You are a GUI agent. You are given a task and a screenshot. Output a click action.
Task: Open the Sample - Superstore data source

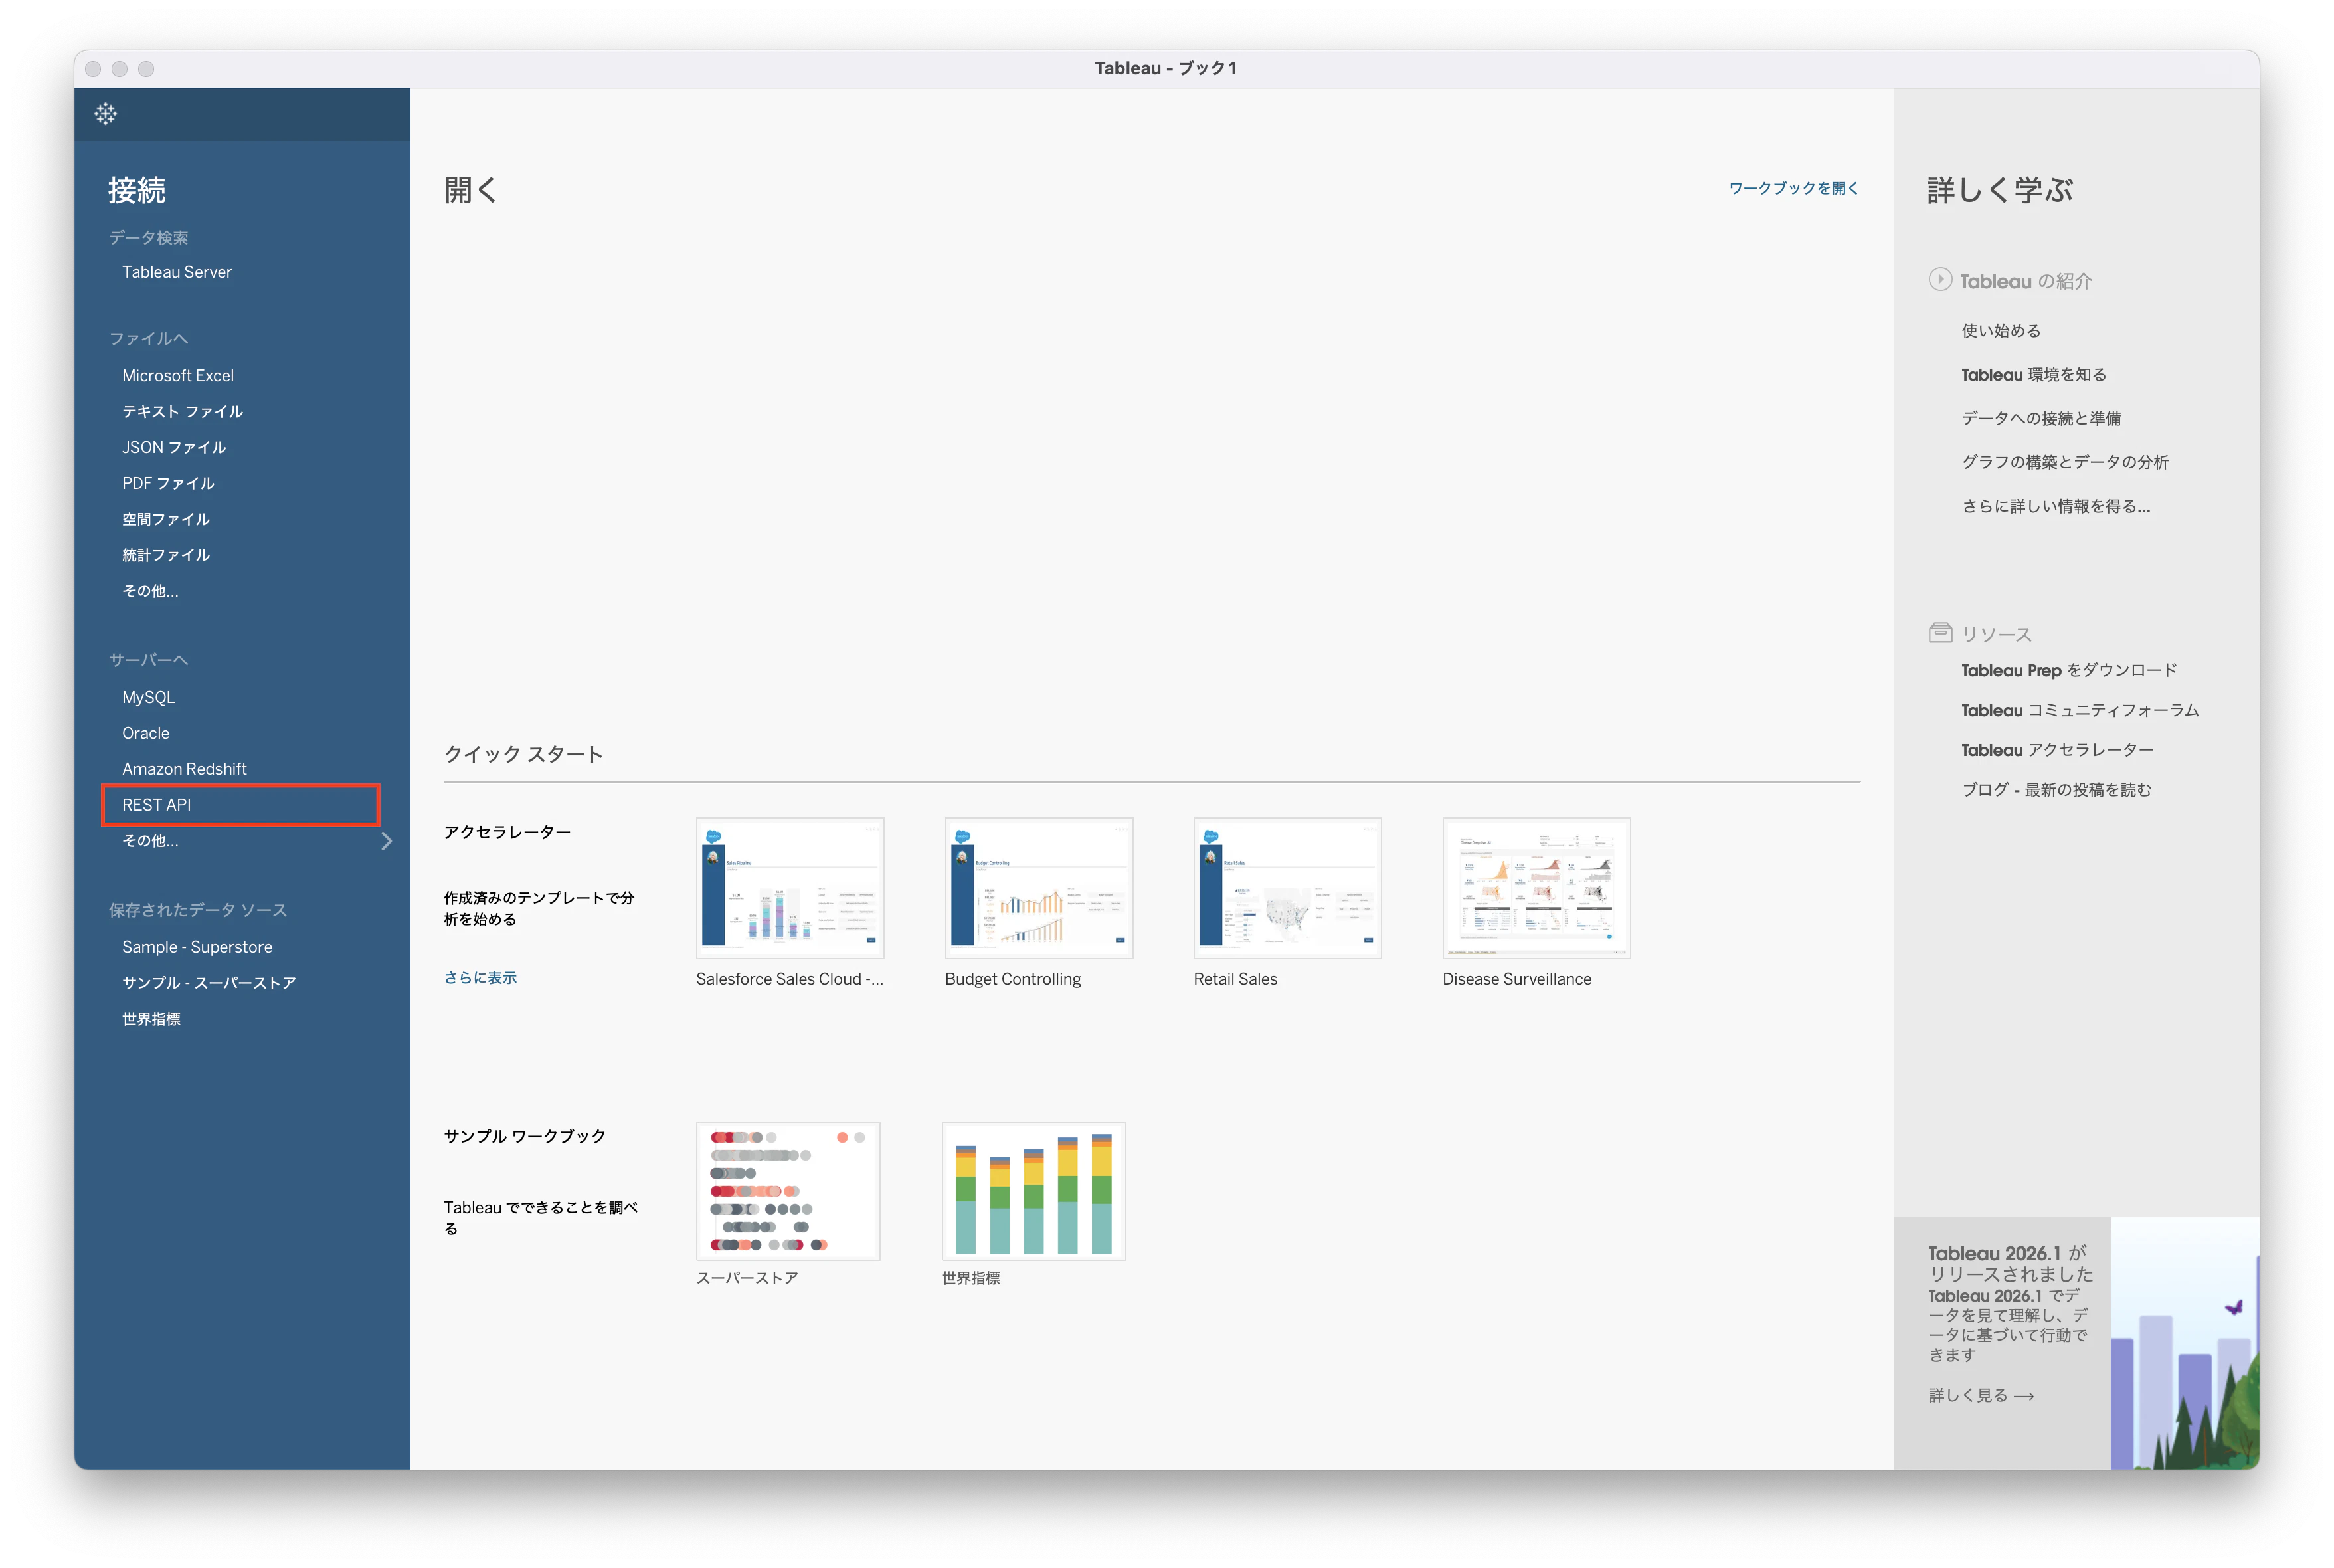(197, 947)
